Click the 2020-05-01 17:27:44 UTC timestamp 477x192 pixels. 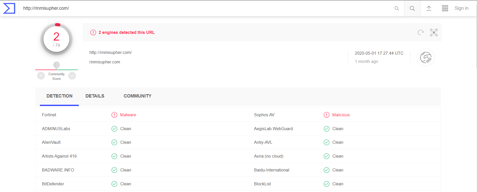click(379, 53)
